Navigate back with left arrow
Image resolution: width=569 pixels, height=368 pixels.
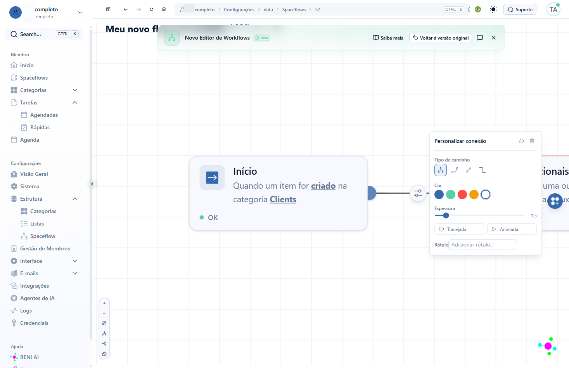[x=126, y=9]
